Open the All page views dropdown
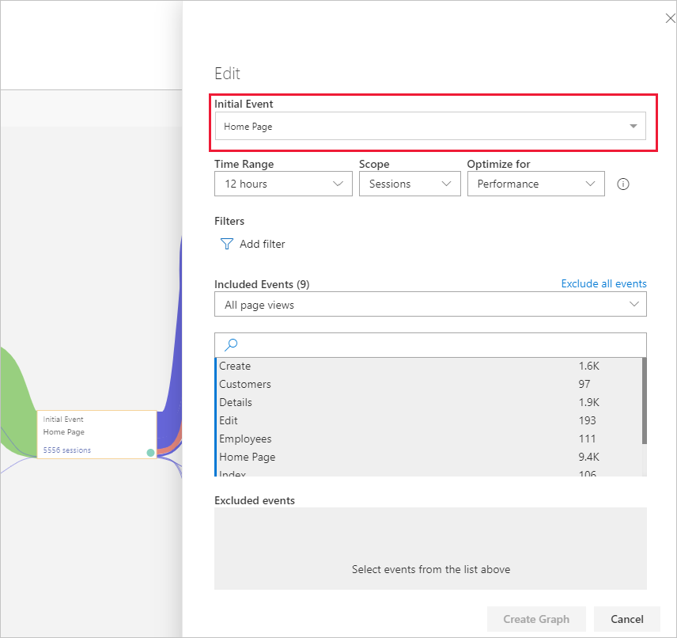677x638 pixels. coord(430,305)
